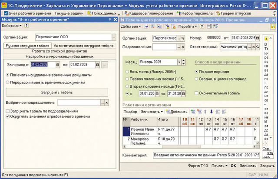This screenshot has width=278, height=179.
Task: Select the Иванов Иван Иванович row
Action: click(189, 132)
